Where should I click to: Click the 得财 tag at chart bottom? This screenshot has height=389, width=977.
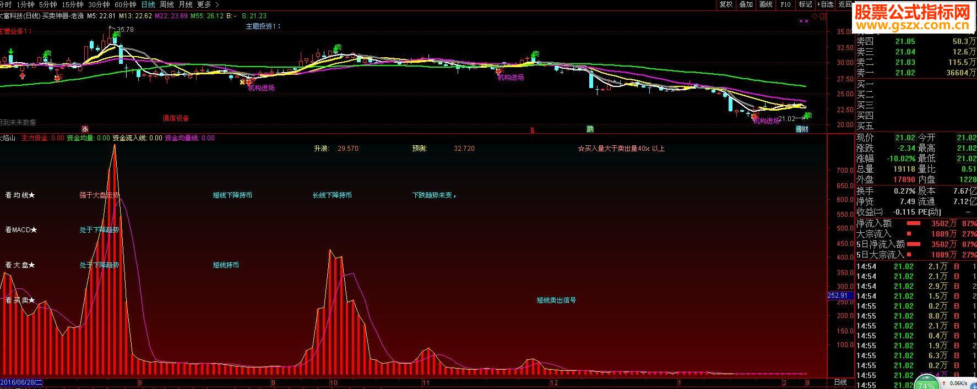tap(802, 129)
